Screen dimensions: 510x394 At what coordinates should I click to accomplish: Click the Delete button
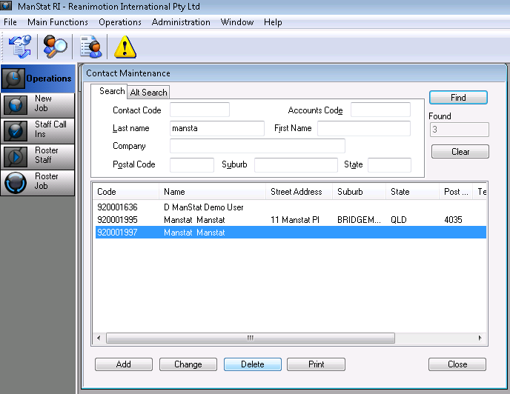tap(252, 364)
